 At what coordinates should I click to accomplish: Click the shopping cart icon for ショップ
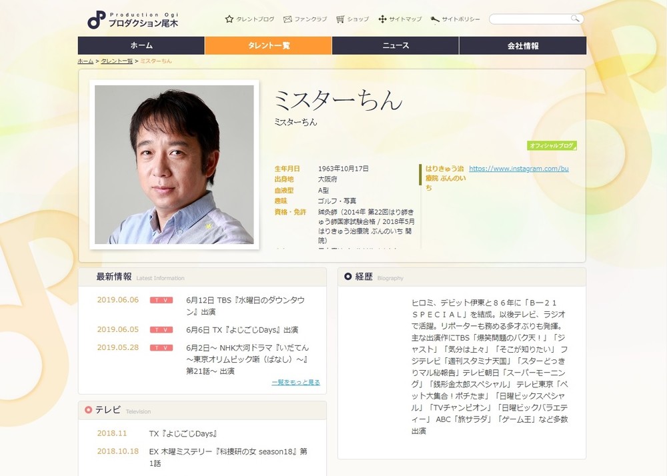tap(340, 19)
